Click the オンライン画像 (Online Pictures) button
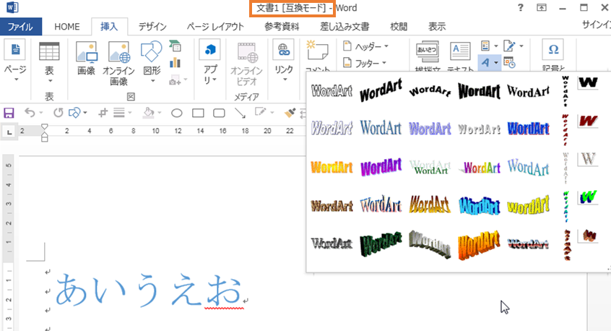The height and width of the screenshot is (331, 611). pos(118,63)
